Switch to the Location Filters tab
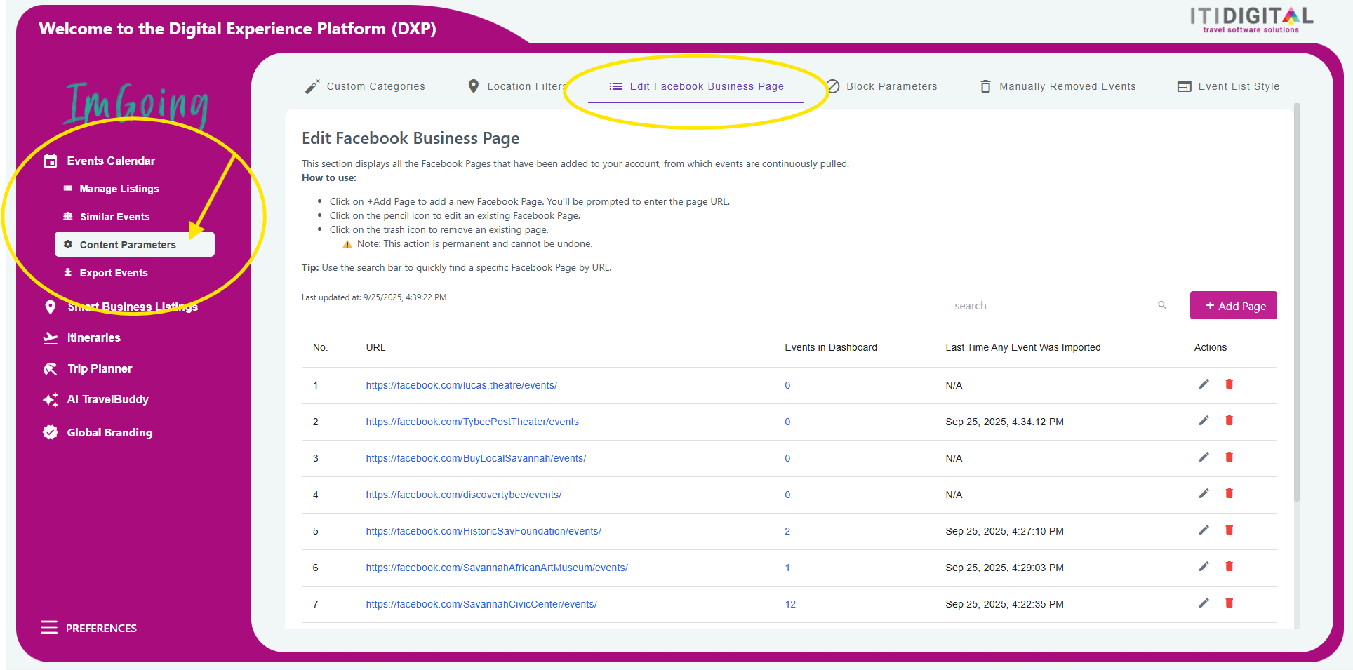The width and height of the screenshot is (1353, 670). click(517, 86)
